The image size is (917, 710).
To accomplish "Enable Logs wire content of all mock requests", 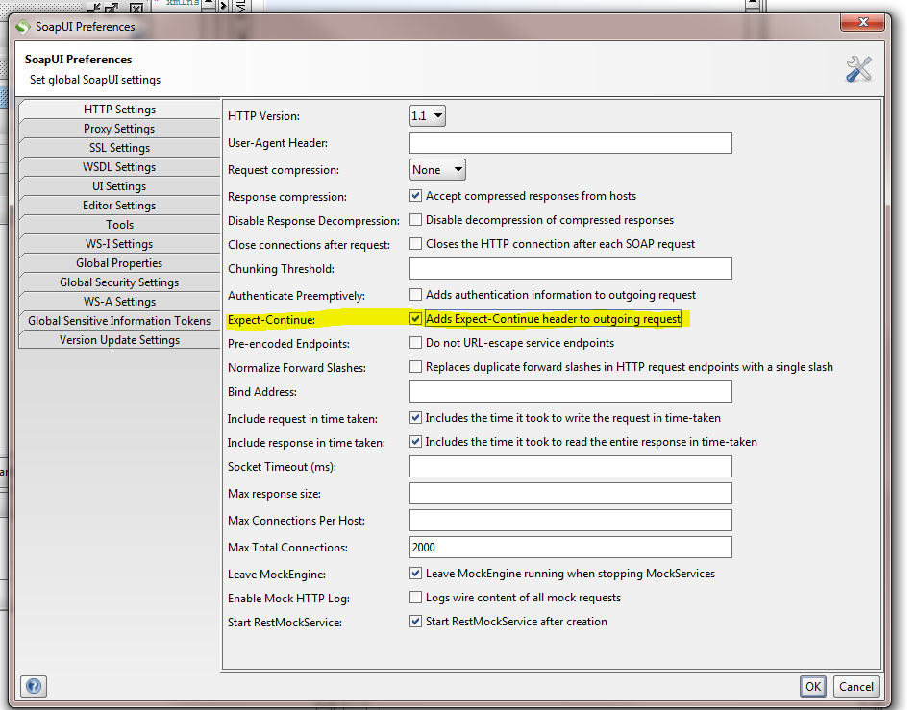I will [415, 598].
